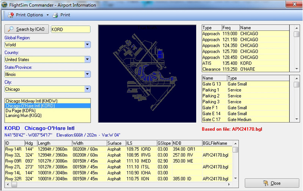Click runway table scroll down arrow

click(236, 179)
